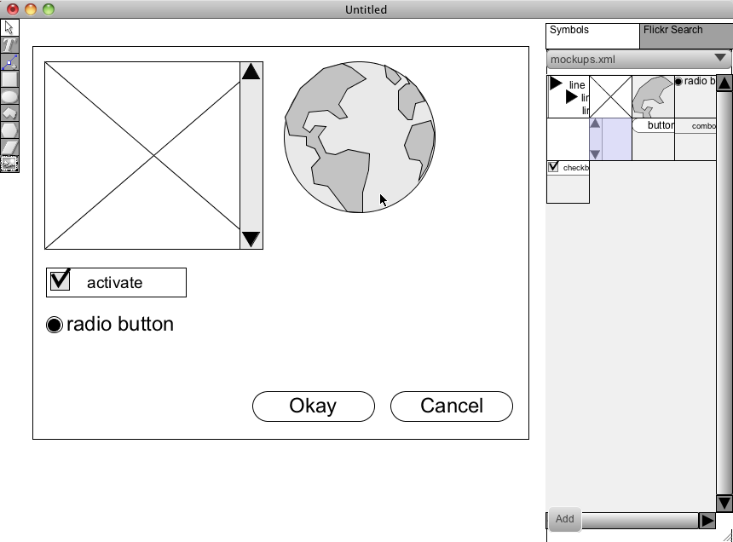The height and width of the screenshot is (542, 733).
Task: Toggle the 'activate' checkbox
Action: click(x=60, y=280)
